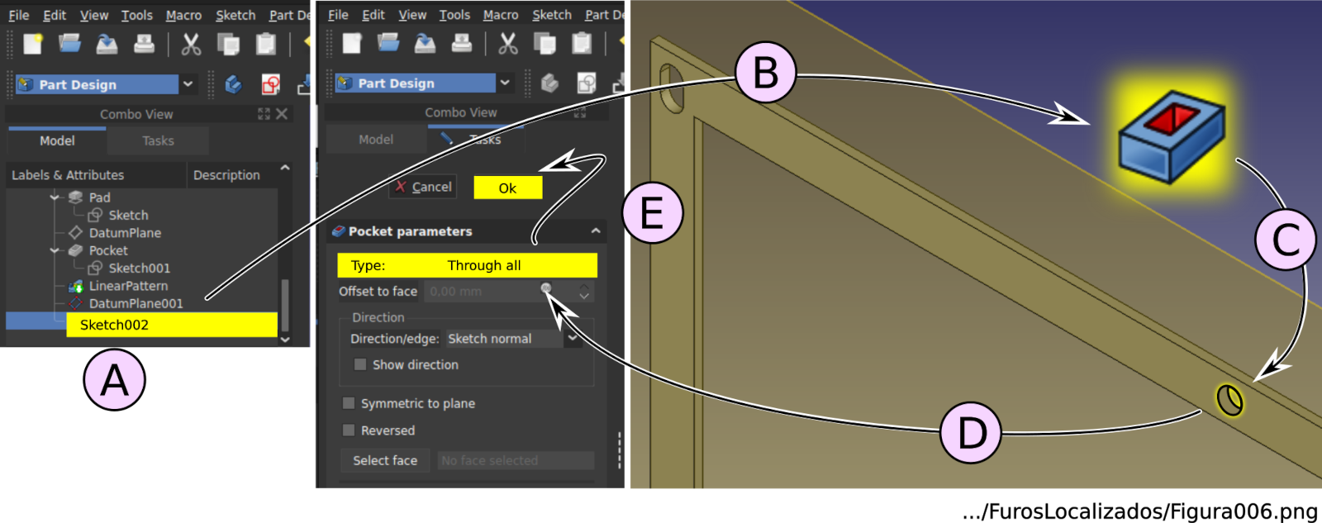Click Print icon in left window toolbar
1322x523 pixels.
tap(144, 44)
